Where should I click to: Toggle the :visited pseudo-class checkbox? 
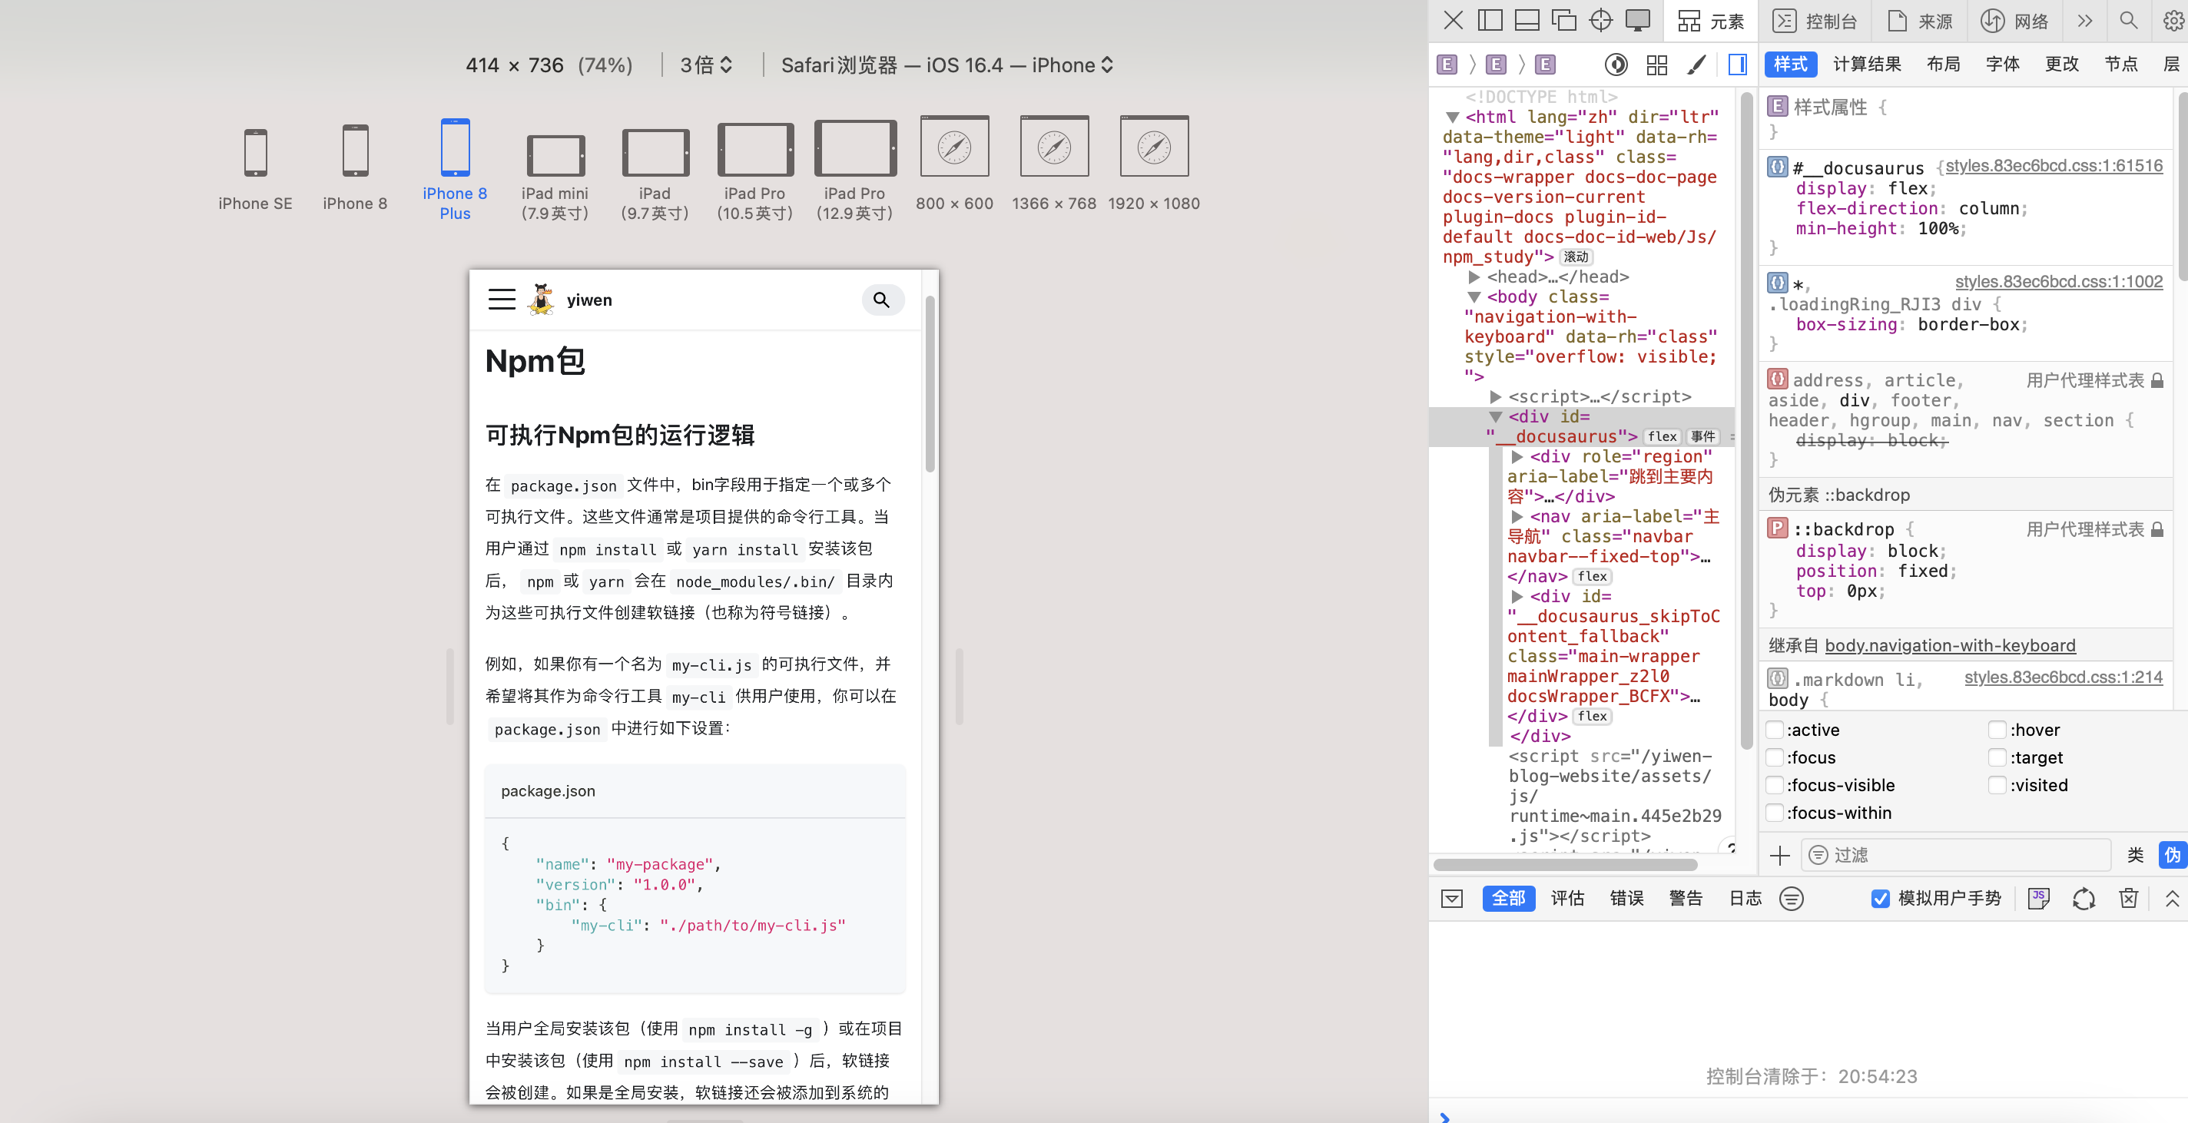point(1997,785)
